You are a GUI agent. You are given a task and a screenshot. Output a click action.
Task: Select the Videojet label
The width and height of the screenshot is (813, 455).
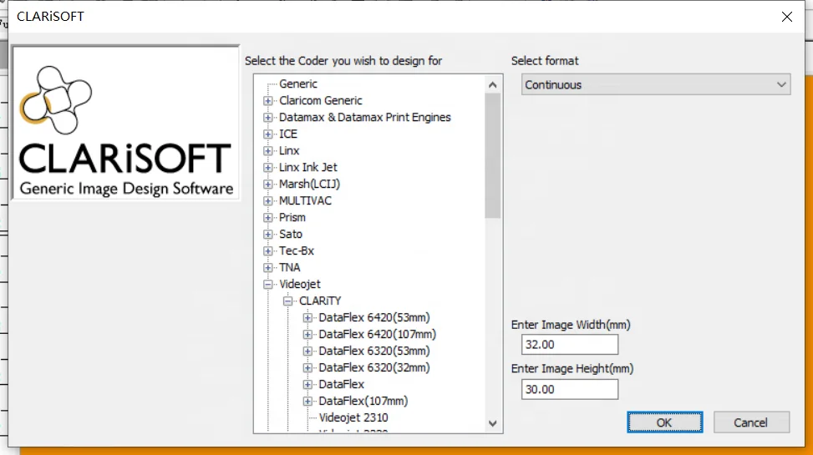click(300, 284)
